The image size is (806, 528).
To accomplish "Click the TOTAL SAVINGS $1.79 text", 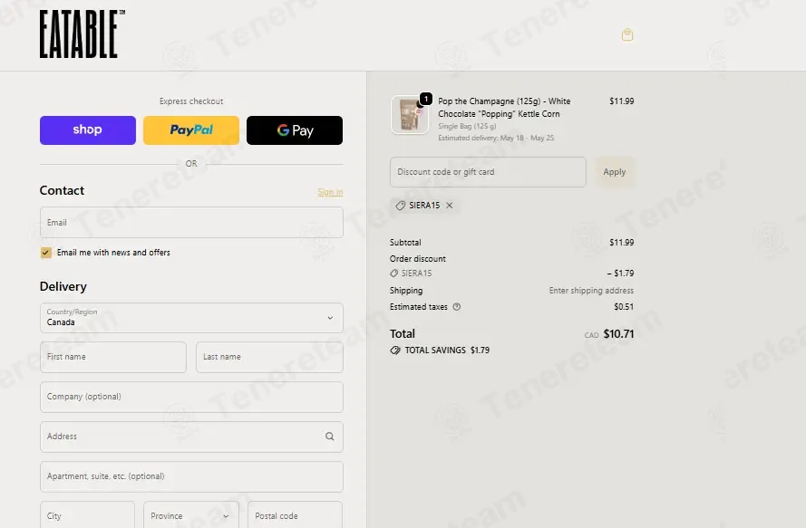I will point(447,350).
